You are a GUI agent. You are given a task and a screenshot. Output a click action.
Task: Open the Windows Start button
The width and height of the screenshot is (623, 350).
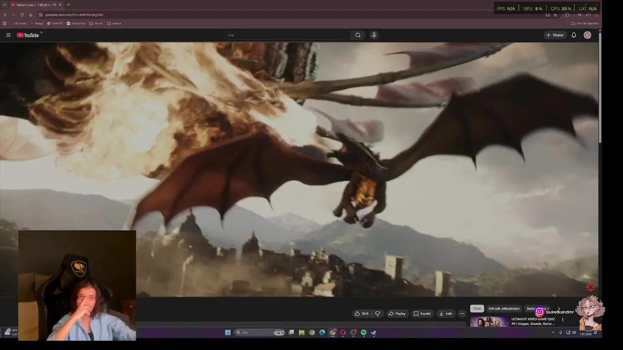228,332
